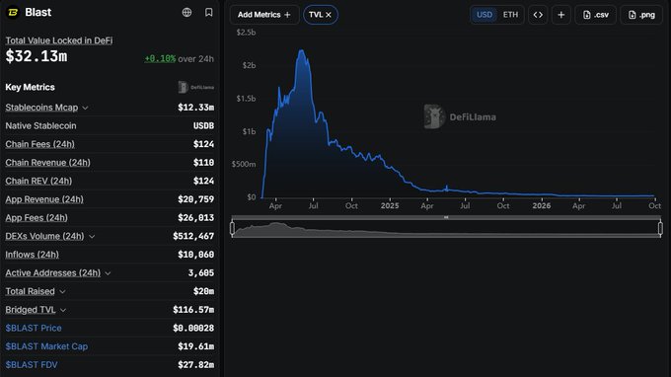Open the embed chart code icon
The image size is (671, 377).
538,15
